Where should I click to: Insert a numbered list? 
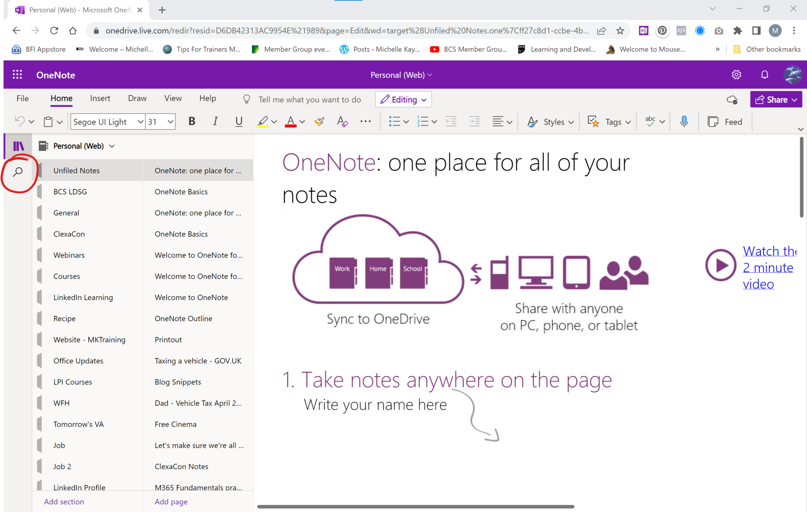click(422, 121)
